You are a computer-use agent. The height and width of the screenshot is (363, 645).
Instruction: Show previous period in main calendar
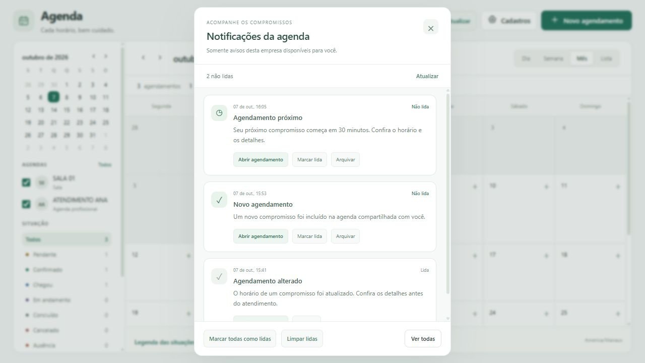[x=143, y=57]
